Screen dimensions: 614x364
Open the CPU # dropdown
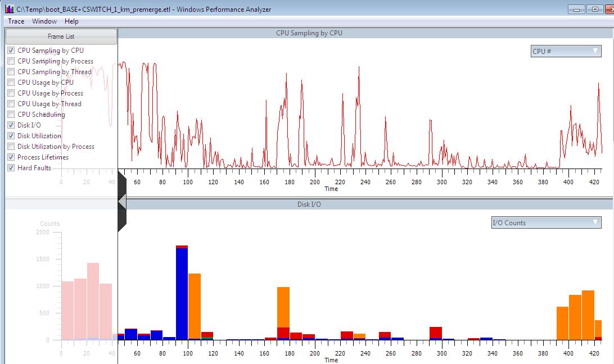click(x=566, y=51)
